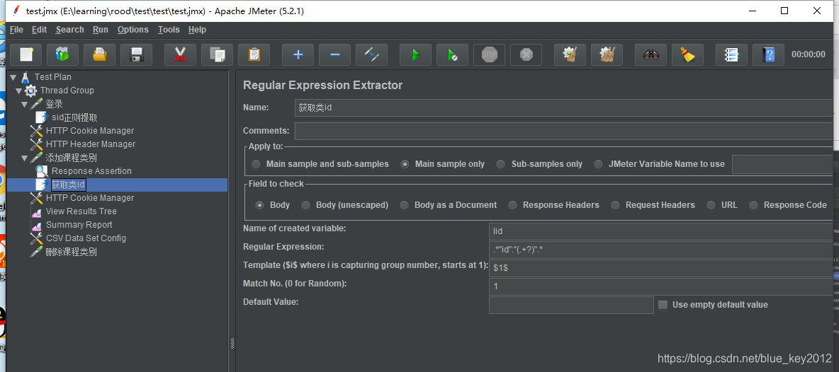Enable Use empty default value checkbox
This screenshot has width=839, height=372.
(663, 305)
